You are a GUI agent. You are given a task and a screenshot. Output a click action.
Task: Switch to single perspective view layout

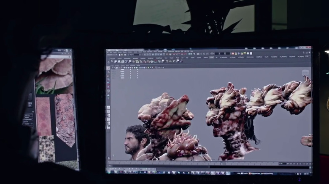[108, 108]
